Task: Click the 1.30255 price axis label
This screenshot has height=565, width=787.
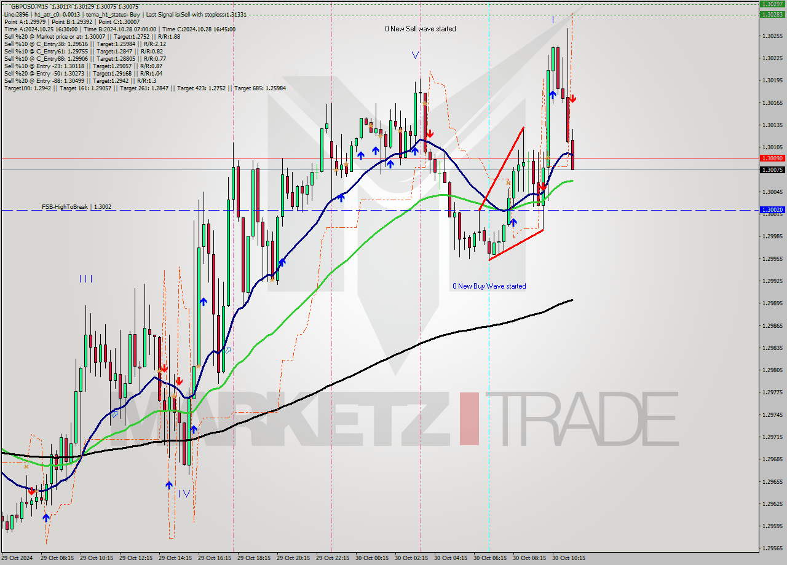Action: [x=772, y=36]
